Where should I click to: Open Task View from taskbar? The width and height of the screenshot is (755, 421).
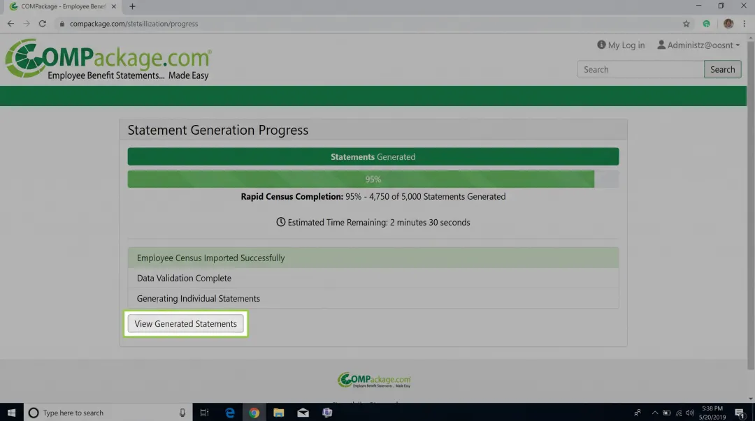(204, 413)
